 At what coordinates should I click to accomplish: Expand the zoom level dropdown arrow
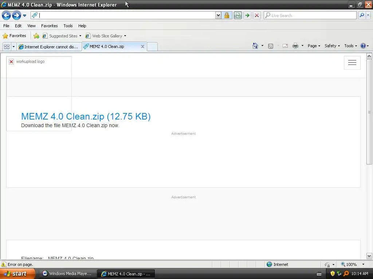click(363, 264)
